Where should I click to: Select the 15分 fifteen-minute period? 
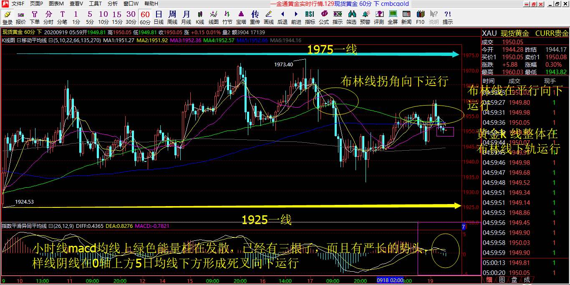117,18
